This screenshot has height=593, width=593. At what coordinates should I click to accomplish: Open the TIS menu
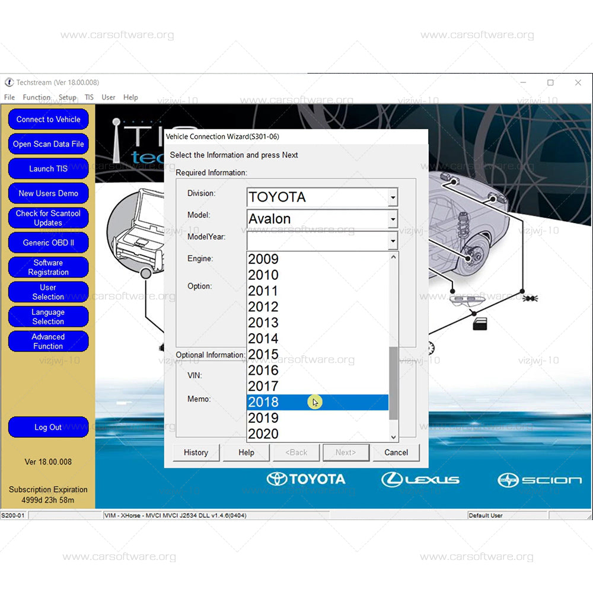tap(89, 97)
